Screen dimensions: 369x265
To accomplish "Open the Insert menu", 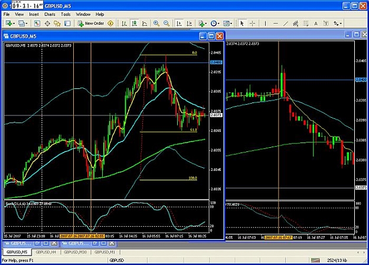I will coord(34,14).
